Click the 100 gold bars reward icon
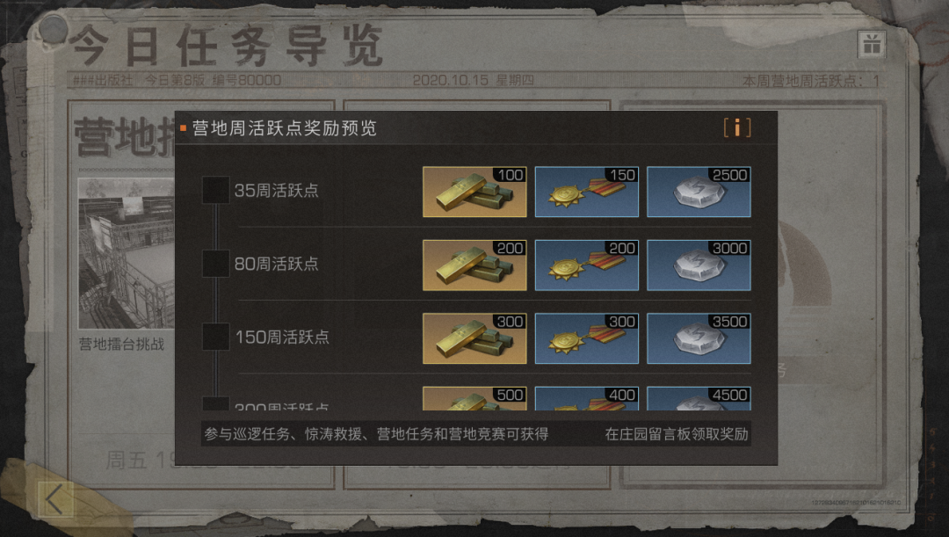 point(474,192)
